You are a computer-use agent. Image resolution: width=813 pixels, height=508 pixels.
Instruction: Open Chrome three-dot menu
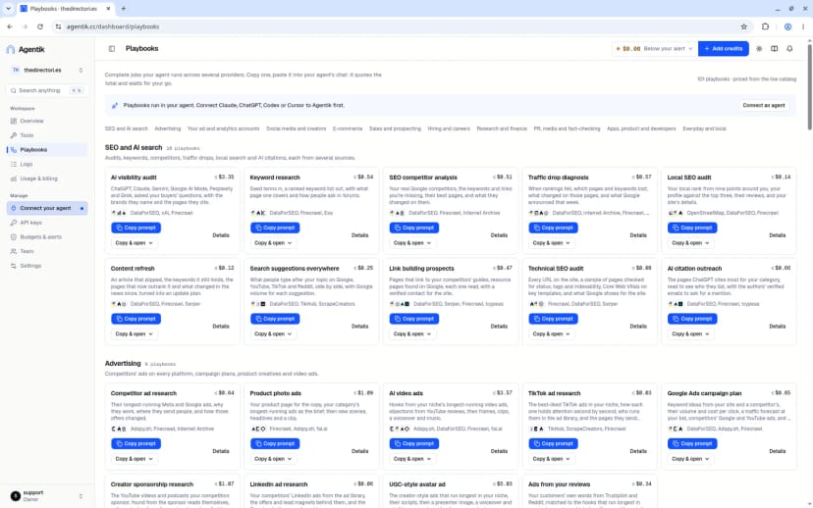tap(803, 26)
